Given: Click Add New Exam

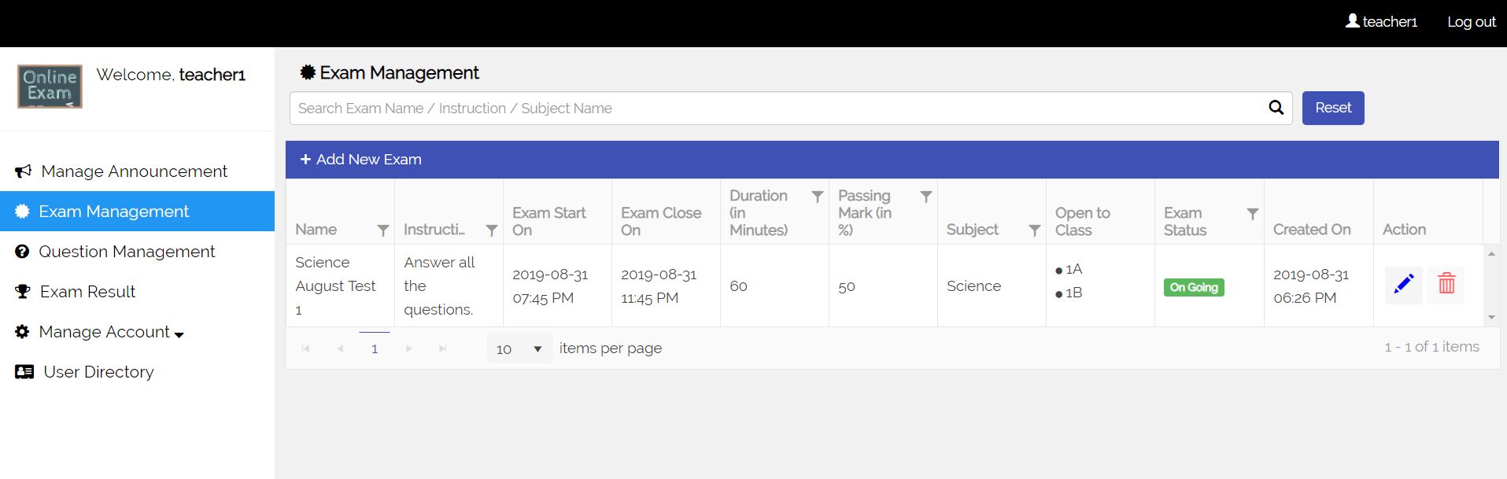Looking at the screenshot, I should coord(361,160).
